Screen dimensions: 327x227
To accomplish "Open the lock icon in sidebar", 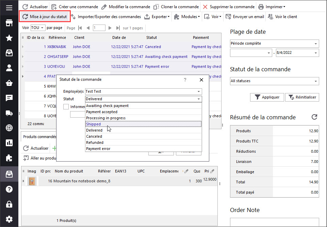I will tap(9, 204).
